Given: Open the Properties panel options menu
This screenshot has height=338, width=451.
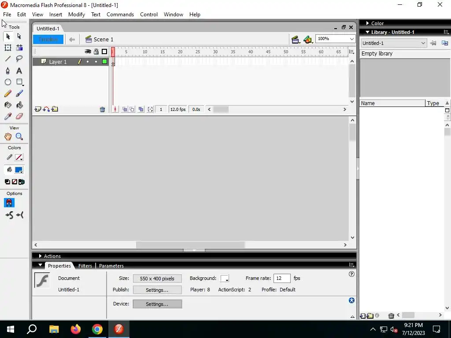Looking at the screenshot, I should pyautogui.click(x=351, y=265).
